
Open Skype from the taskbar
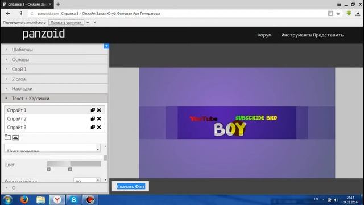73,200
